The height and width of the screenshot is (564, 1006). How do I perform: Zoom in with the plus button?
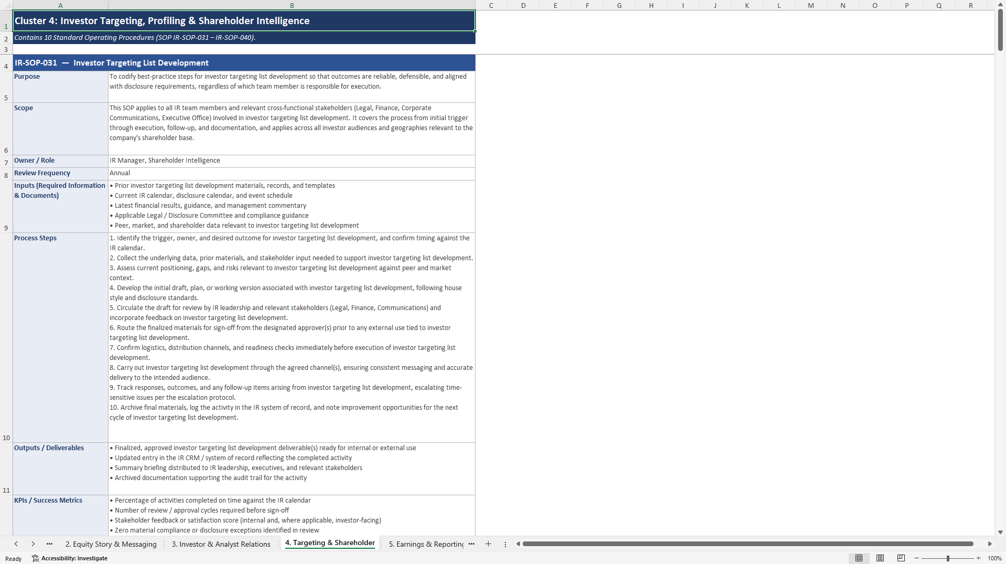pos(979,558)
